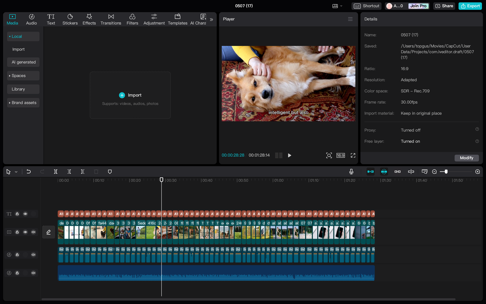Screen dimensions: 486x304
Task: Open the 16:9 aspect ratio menu in Player
Action: click(x=340, y=155)
